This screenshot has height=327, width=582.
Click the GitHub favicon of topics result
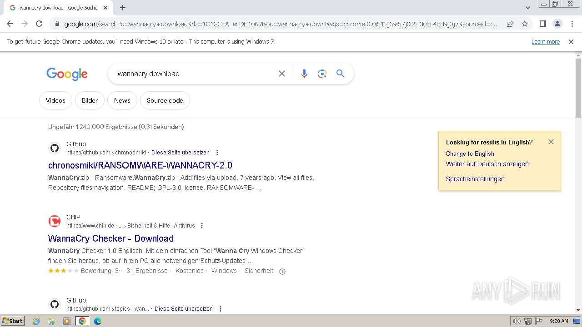(x=55, y=304)
